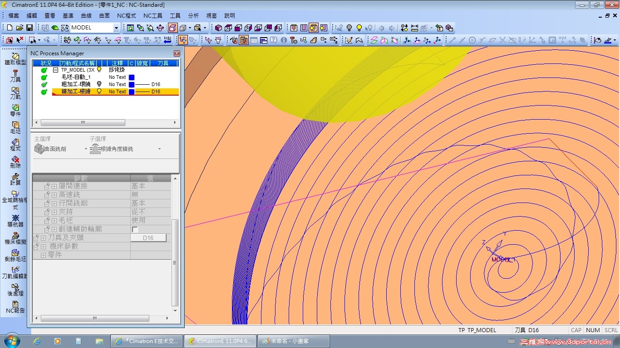Toggle the 創建輔助輪廓 checkbox
This screenshot has height=348, width=620.
[135, 229]
